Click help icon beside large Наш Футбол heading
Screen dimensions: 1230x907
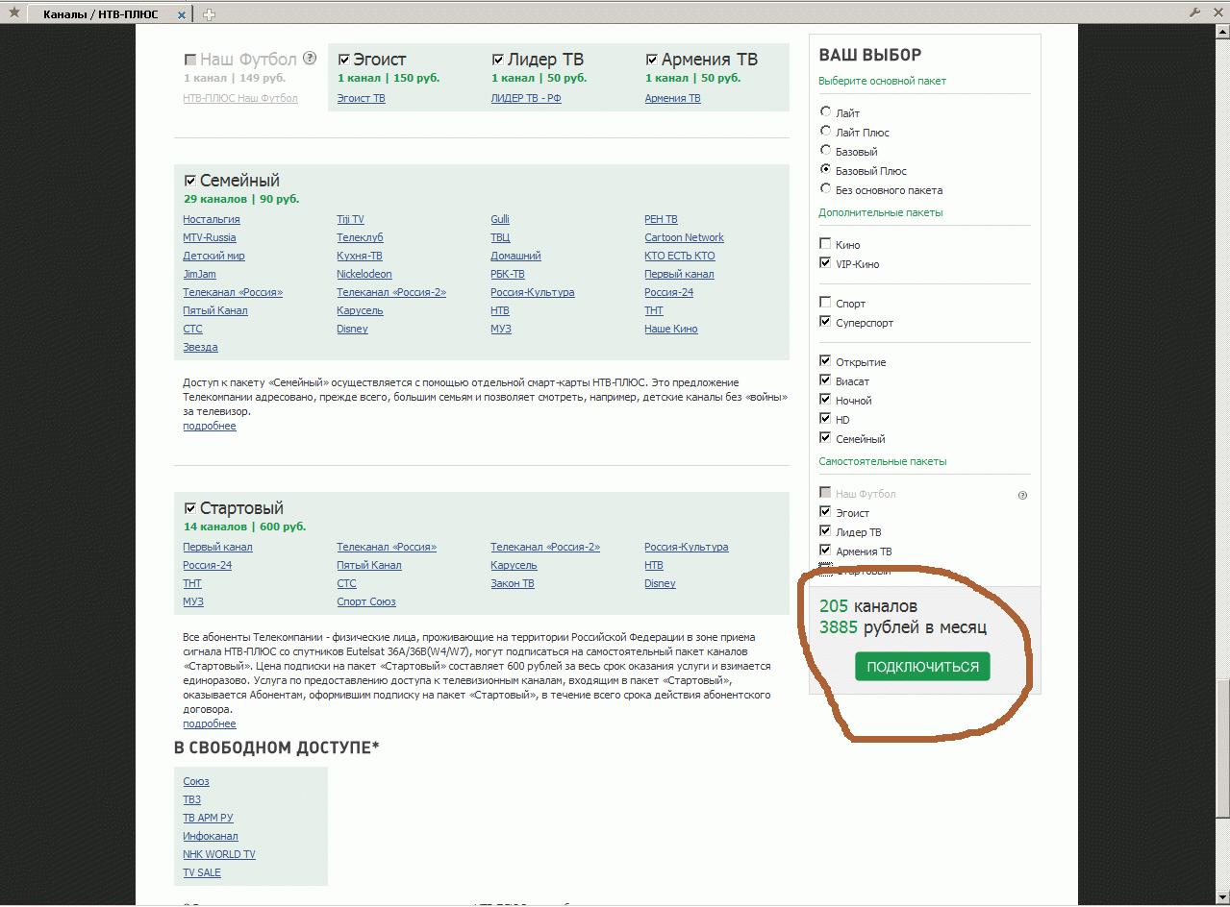point(310,58)
